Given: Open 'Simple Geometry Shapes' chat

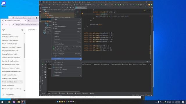Looking at the screenshot, I should point(10,44).
